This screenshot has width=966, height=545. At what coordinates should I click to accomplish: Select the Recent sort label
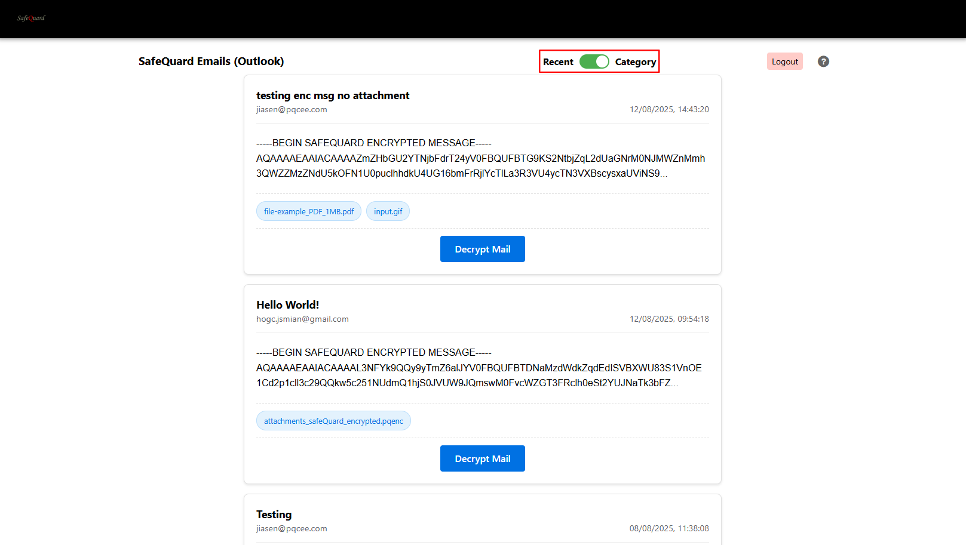(558, 62)
